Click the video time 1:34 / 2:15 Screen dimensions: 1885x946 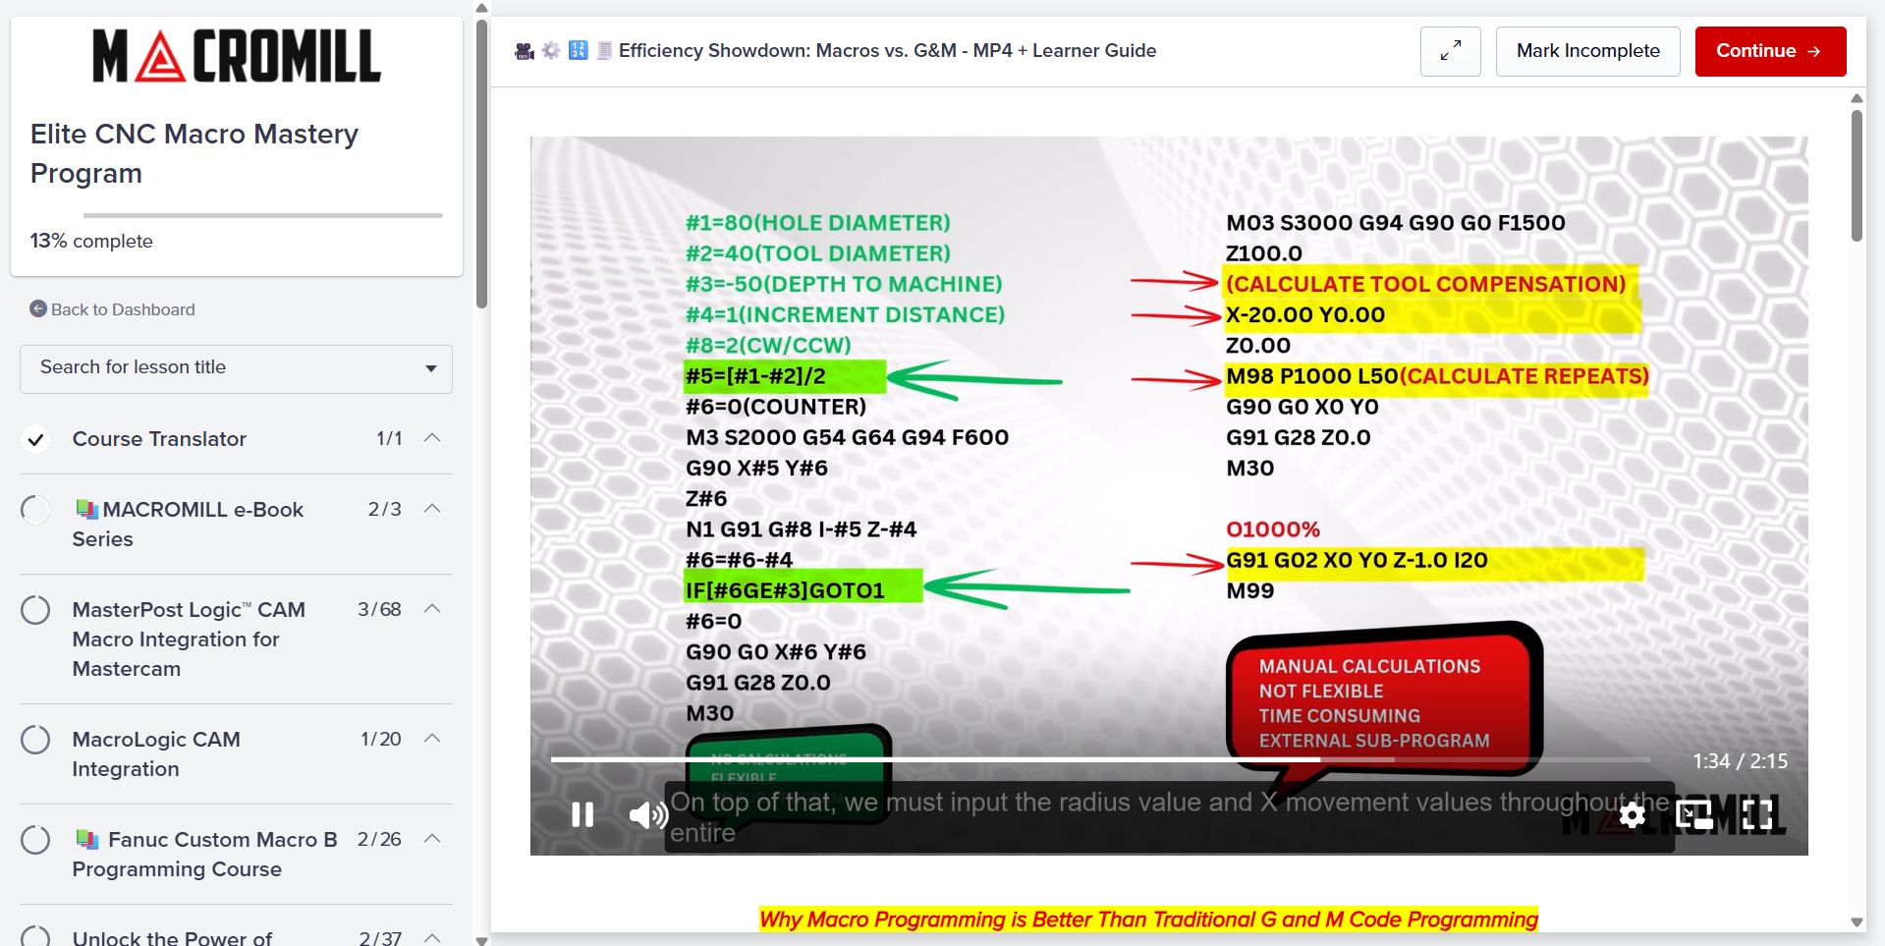(x=1740, y=760)
